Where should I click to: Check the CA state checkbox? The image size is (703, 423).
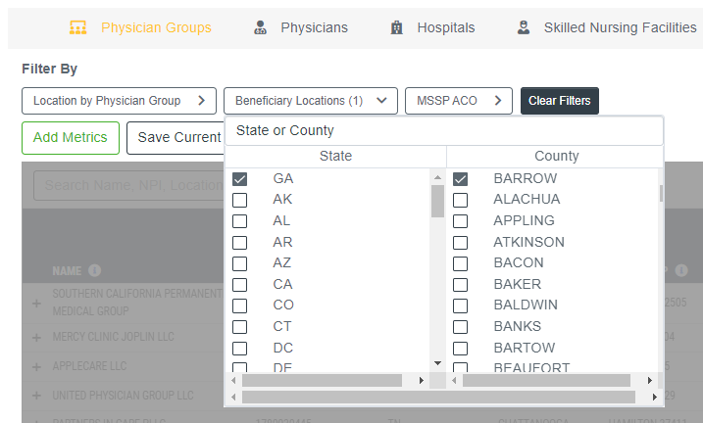click(239, 285)
